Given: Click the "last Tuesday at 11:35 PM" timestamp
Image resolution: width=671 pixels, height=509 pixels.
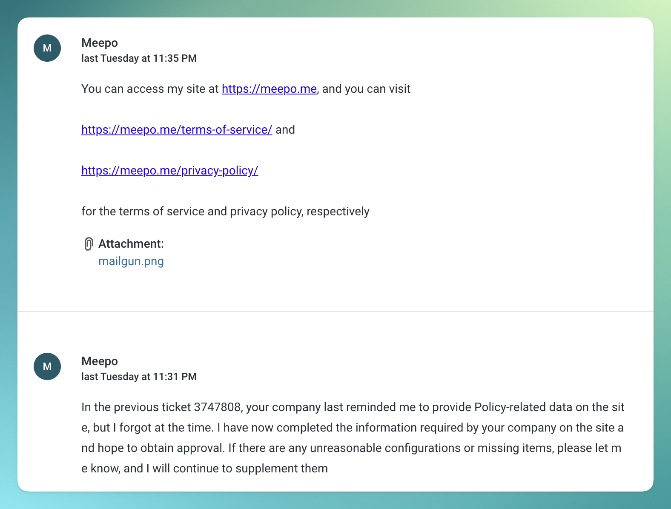Looking at the screenshot, I should pyautogui.click(x=139, y=58).
